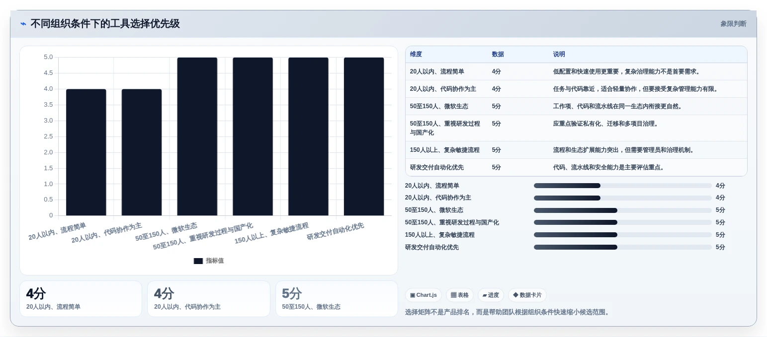Open the 4分 card for 20人以内、流程简单
767x337 pixels.
tap(81, 299)
